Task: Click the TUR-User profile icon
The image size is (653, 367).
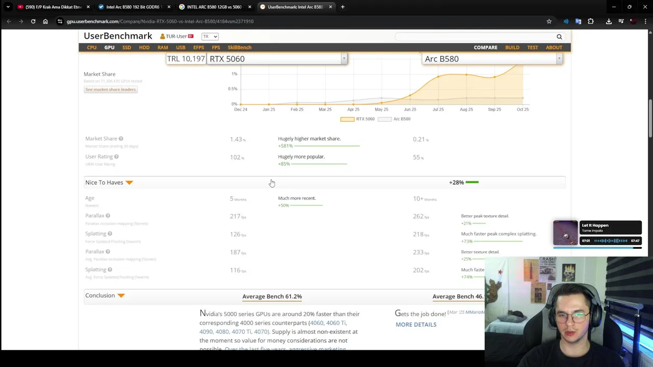Action: click(x=162, y=37)
